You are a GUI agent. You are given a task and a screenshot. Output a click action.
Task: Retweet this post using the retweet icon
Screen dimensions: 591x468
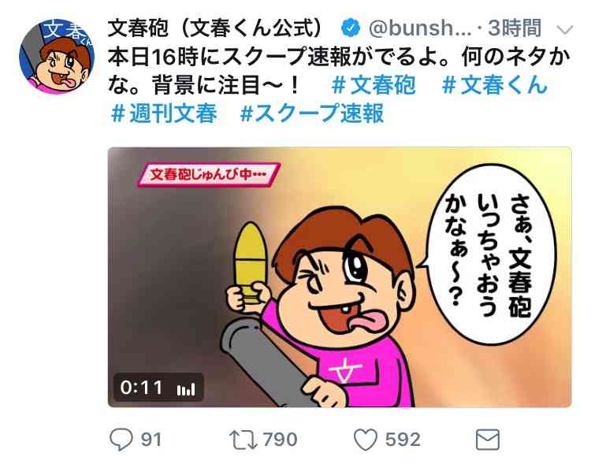coord(243,440)
